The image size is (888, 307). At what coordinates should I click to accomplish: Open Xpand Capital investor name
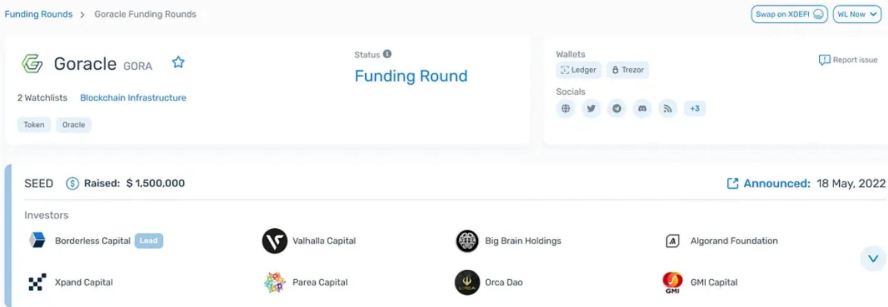(x=84, y=282)
